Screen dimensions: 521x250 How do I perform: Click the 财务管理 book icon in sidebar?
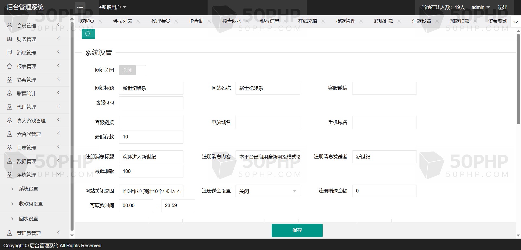click(x=9, y=39)
